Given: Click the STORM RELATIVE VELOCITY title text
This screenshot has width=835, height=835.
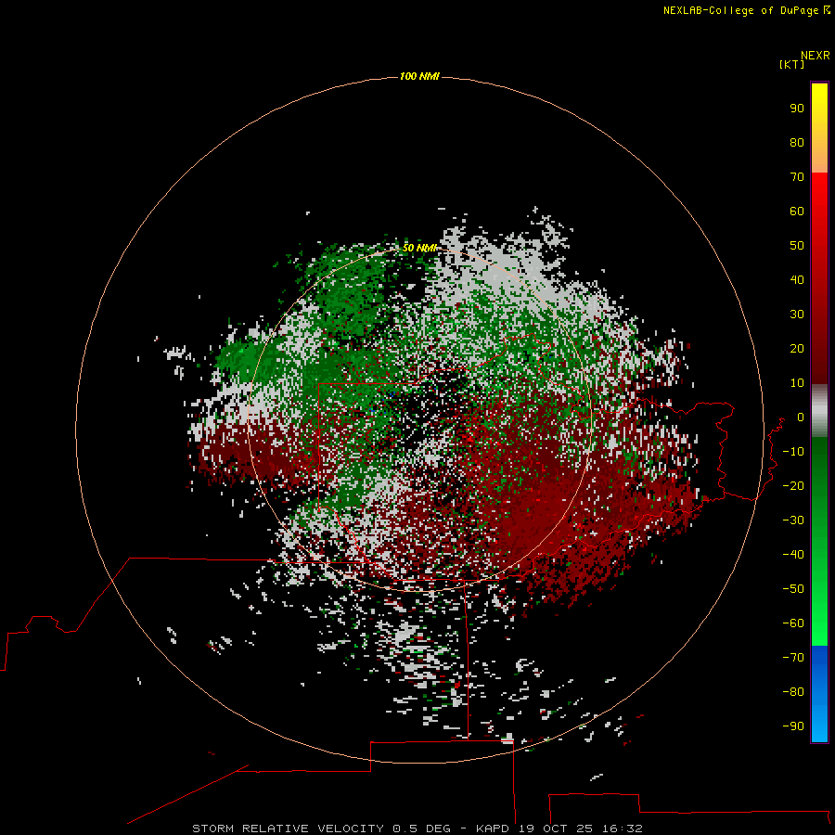Looking at the screenshot, I should [x=288, y=829].
